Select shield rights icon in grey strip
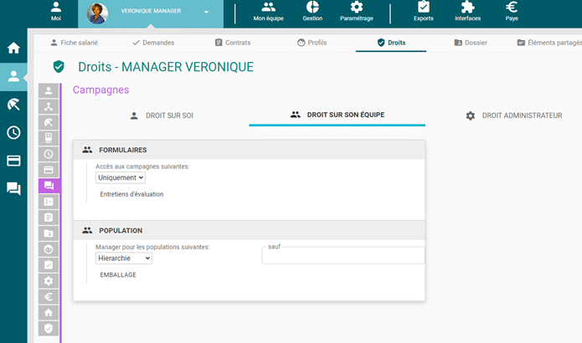The width and height of the screenshot is (582, 343). pyautogui.click(x=49, y=328)
